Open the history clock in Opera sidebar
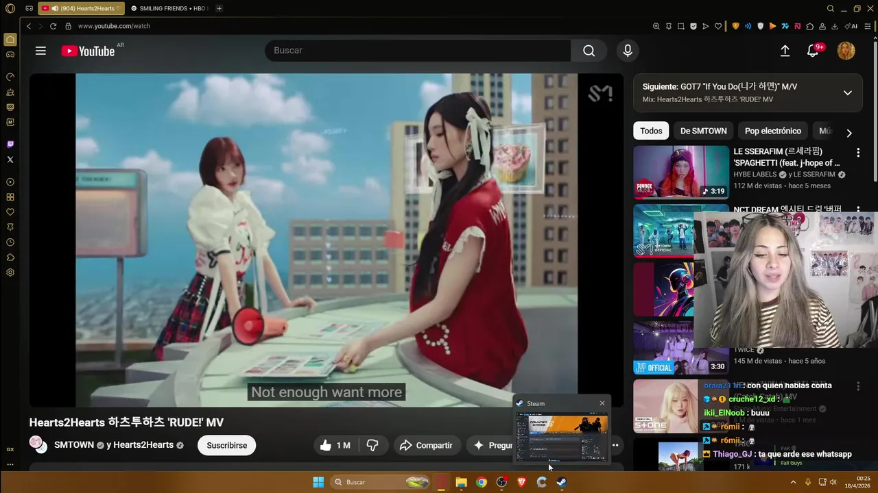This screenshot has height=493, width=878. tap(10, 242)
